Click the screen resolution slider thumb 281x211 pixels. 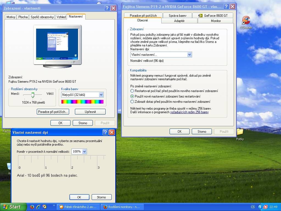click(33, 95)
